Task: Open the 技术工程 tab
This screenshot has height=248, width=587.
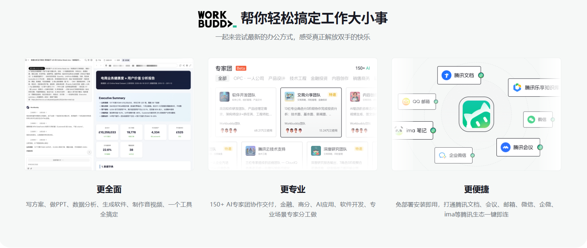Action: point(298,78)
